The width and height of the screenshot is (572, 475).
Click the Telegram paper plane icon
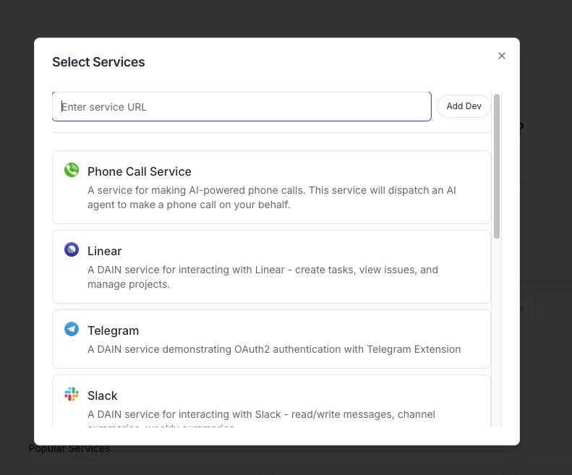71,330
